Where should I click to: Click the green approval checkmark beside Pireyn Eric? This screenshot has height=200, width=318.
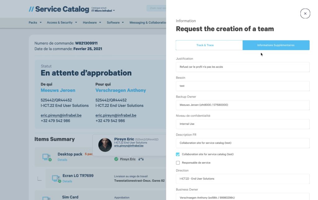(116, 159)
